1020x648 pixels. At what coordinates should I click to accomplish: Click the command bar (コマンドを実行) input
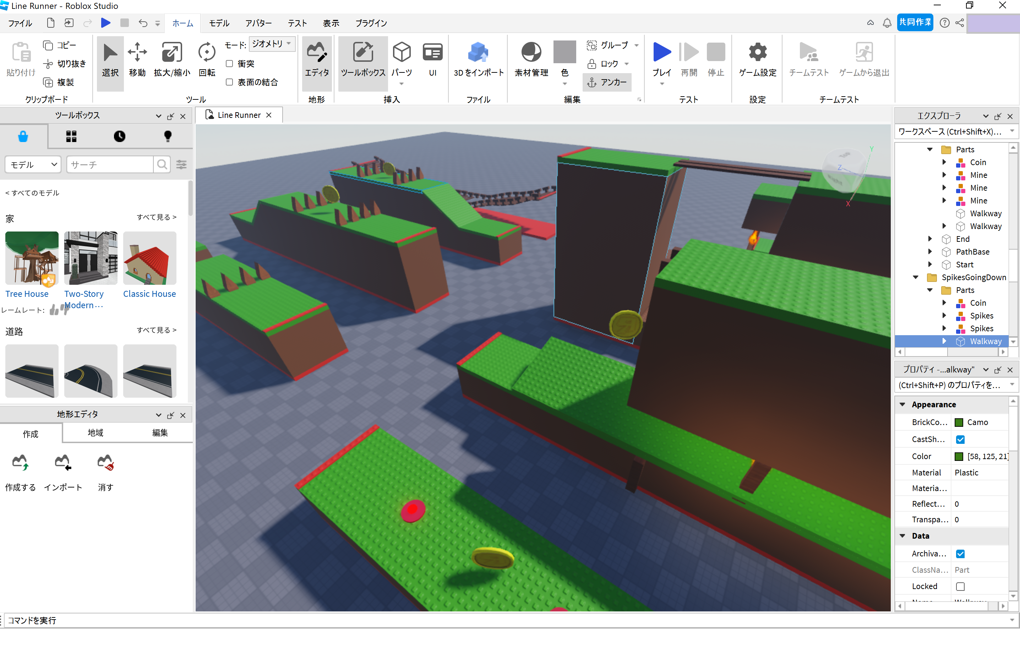[506, 620]
